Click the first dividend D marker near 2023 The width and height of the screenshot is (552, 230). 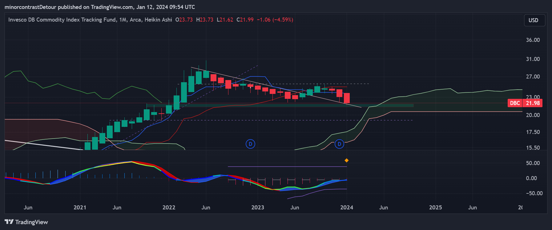pos(250,144)
